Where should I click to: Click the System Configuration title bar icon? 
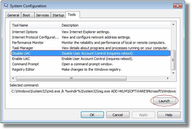tap(6, 5)
